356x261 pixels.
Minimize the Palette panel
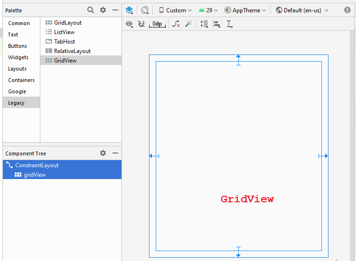click(x=115, y=10)
